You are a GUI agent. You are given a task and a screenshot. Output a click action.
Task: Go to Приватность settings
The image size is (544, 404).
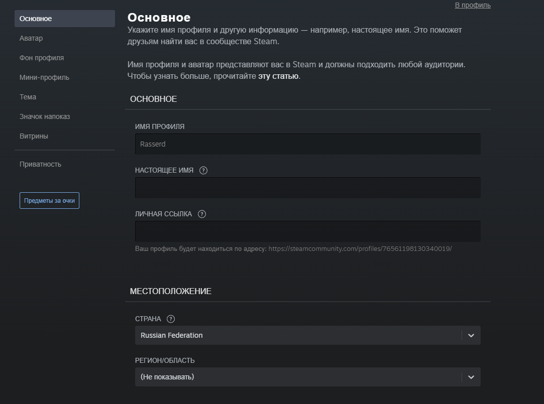click(x=40, y=164)
